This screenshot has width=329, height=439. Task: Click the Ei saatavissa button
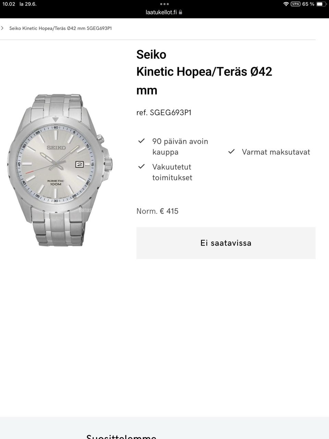pyautogui.click(x=226, y=243)
